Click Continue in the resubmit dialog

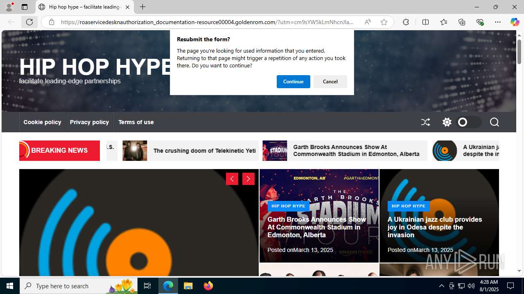tap(293, 82)
